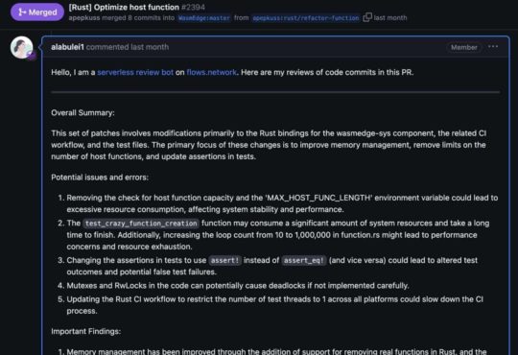Image resolution: width=518 pixels, height=355 pixels.
Task: Click the purple Merged status badge
Action: [37, 12]
